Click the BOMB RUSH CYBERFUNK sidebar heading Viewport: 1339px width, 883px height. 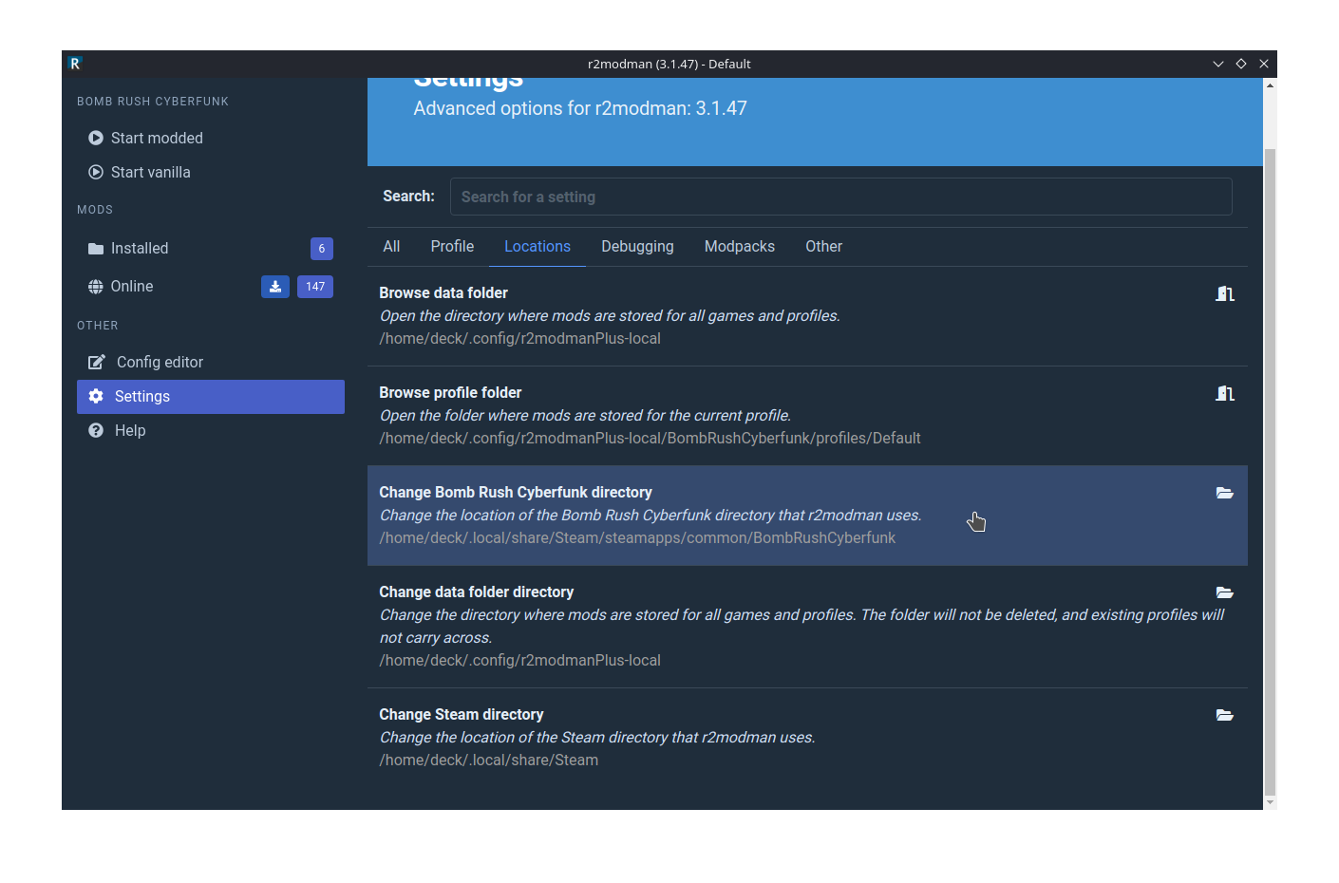click(x=153, y=102)
